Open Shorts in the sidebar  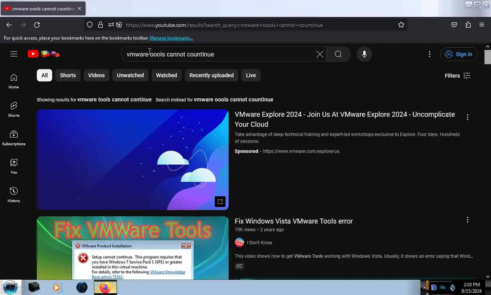point(14,109)
